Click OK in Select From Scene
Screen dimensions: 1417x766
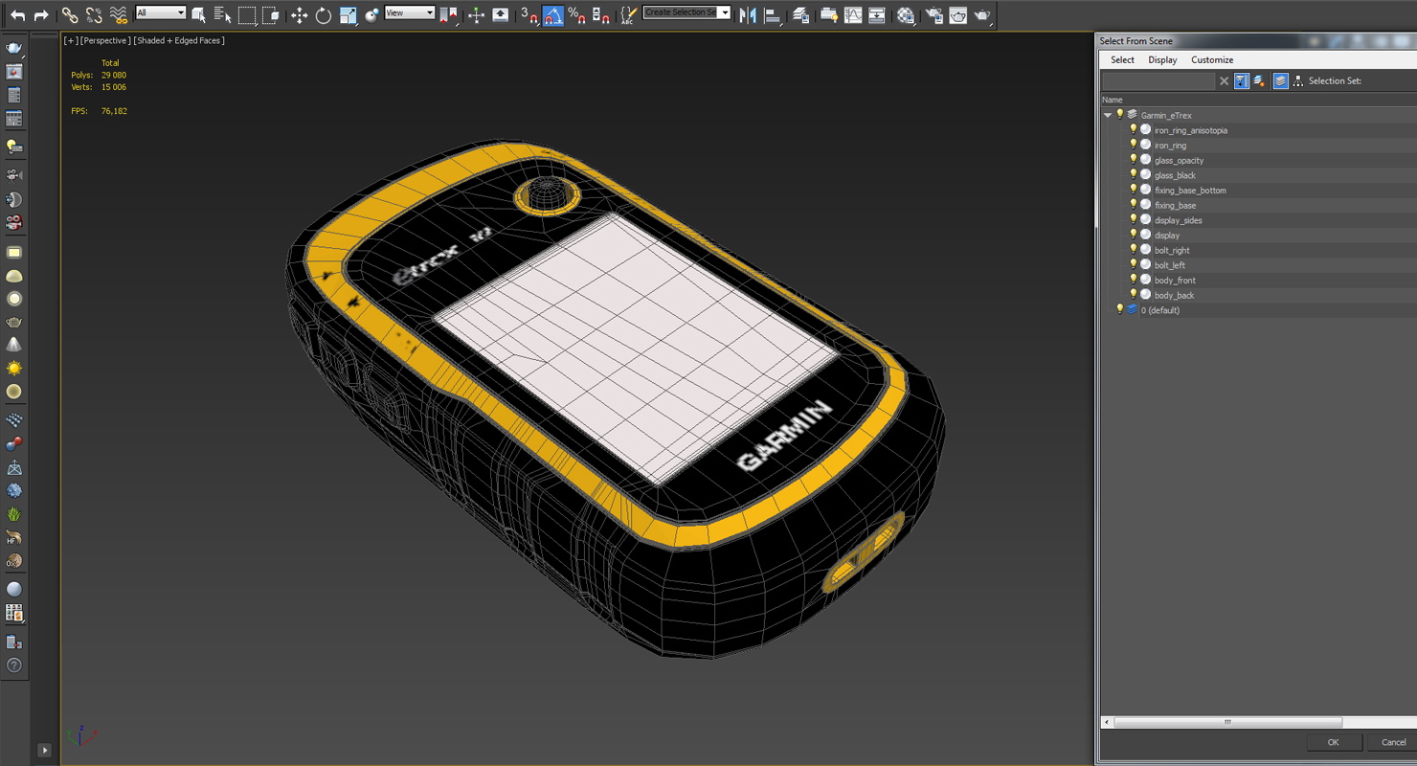click(1333, 742)
